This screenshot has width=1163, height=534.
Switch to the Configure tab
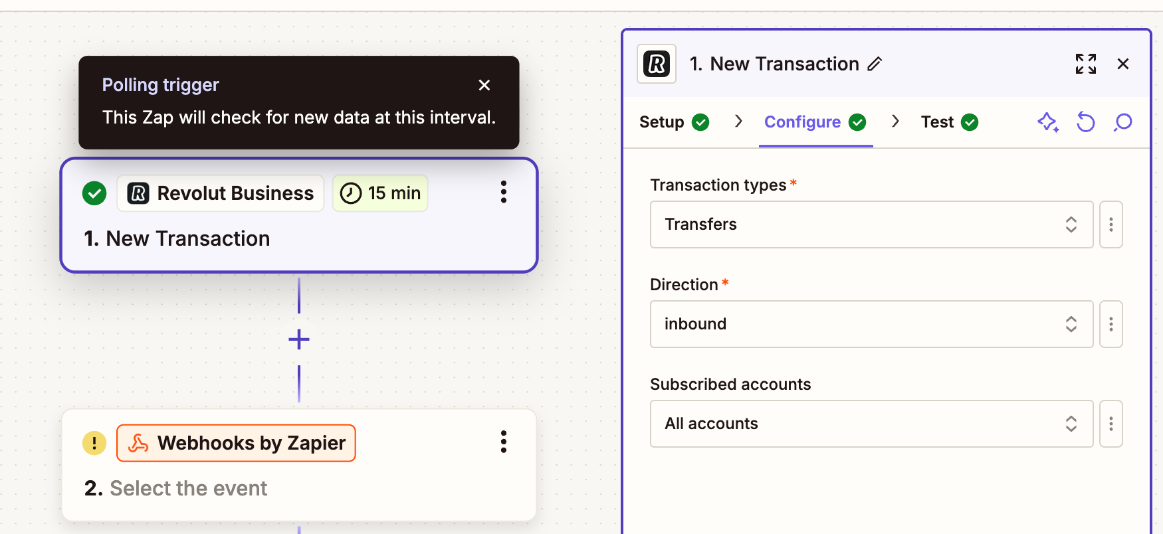(815, 122)
